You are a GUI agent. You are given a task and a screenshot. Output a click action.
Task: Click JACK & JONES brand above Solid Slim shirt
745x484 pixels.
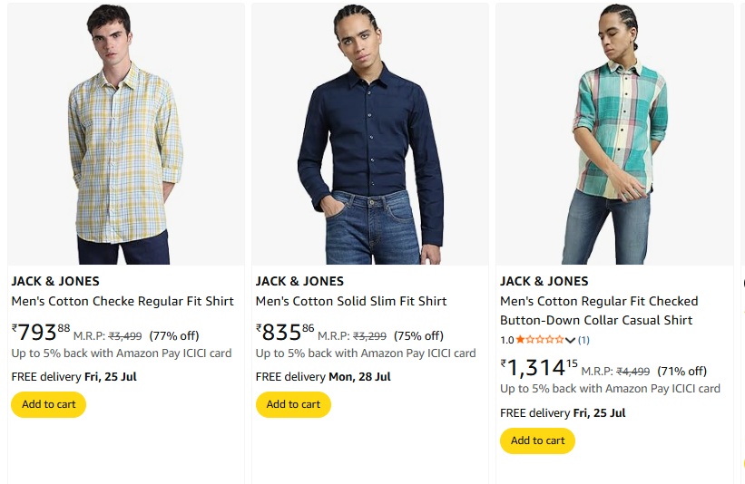299,281
